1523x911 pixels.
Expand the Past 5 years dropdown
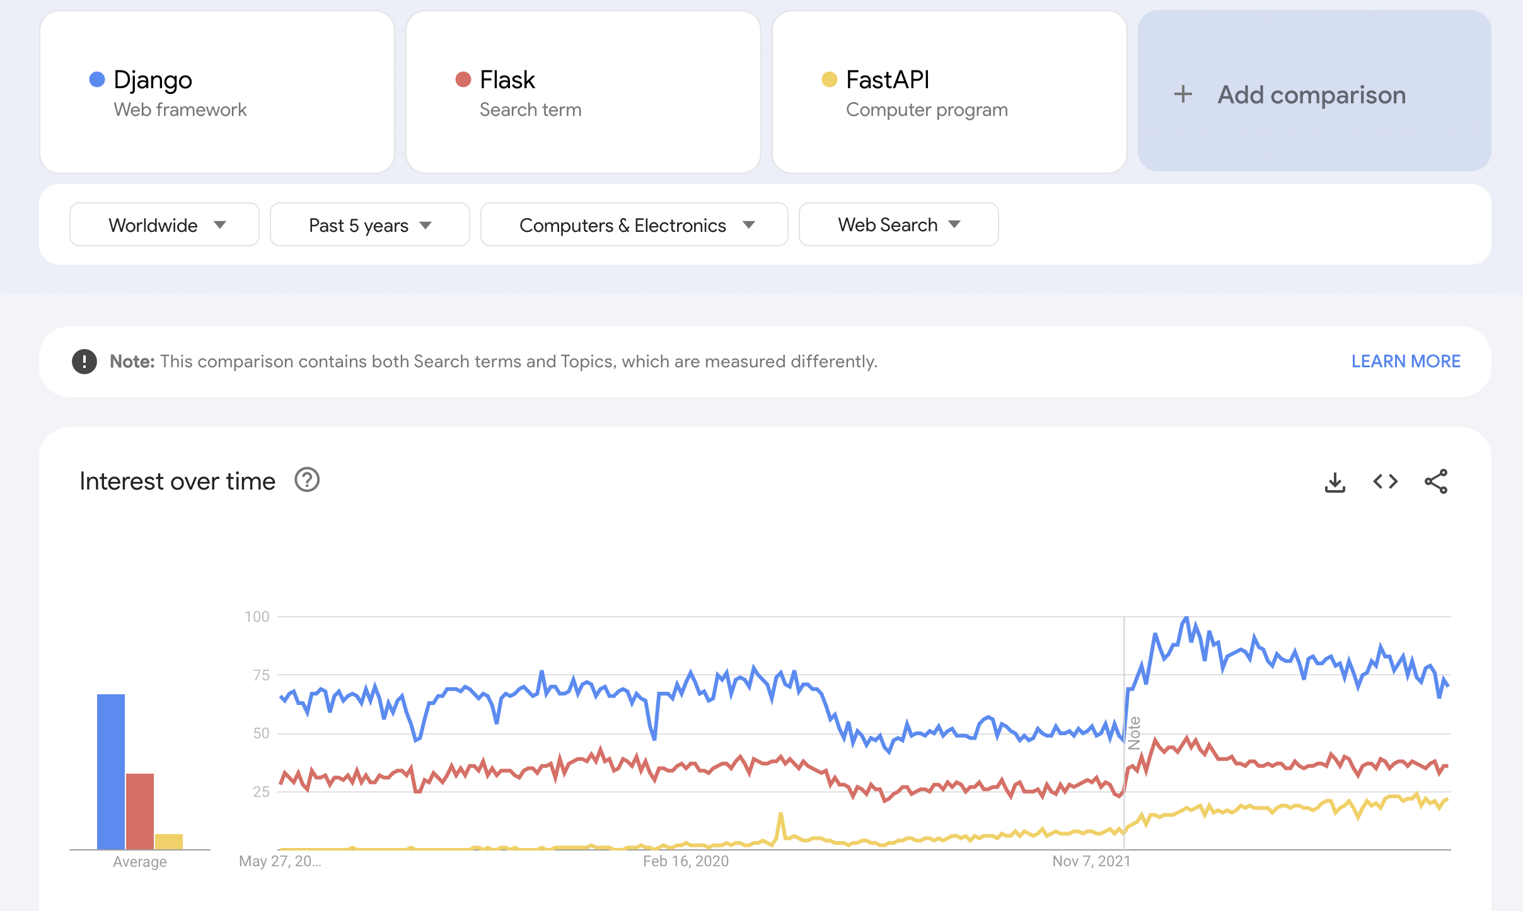click(x=369, y=225)
